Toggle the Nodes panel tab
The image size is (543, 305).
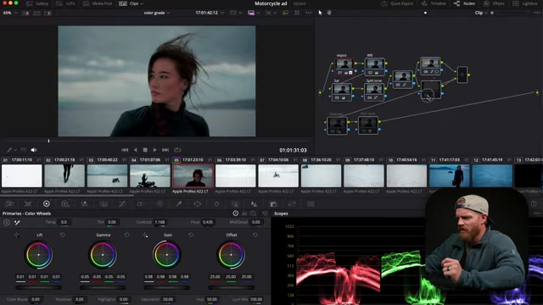tap(464, 3)
